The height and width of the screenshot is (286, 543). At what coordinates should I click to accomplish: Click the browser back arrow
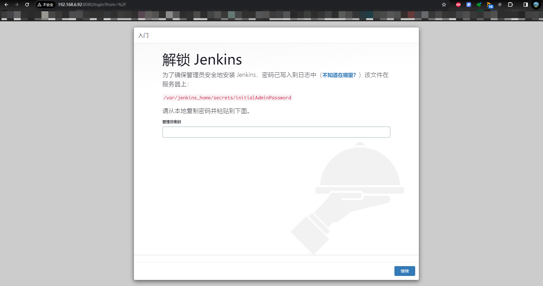pyautogui.click(x=6, y=5)
